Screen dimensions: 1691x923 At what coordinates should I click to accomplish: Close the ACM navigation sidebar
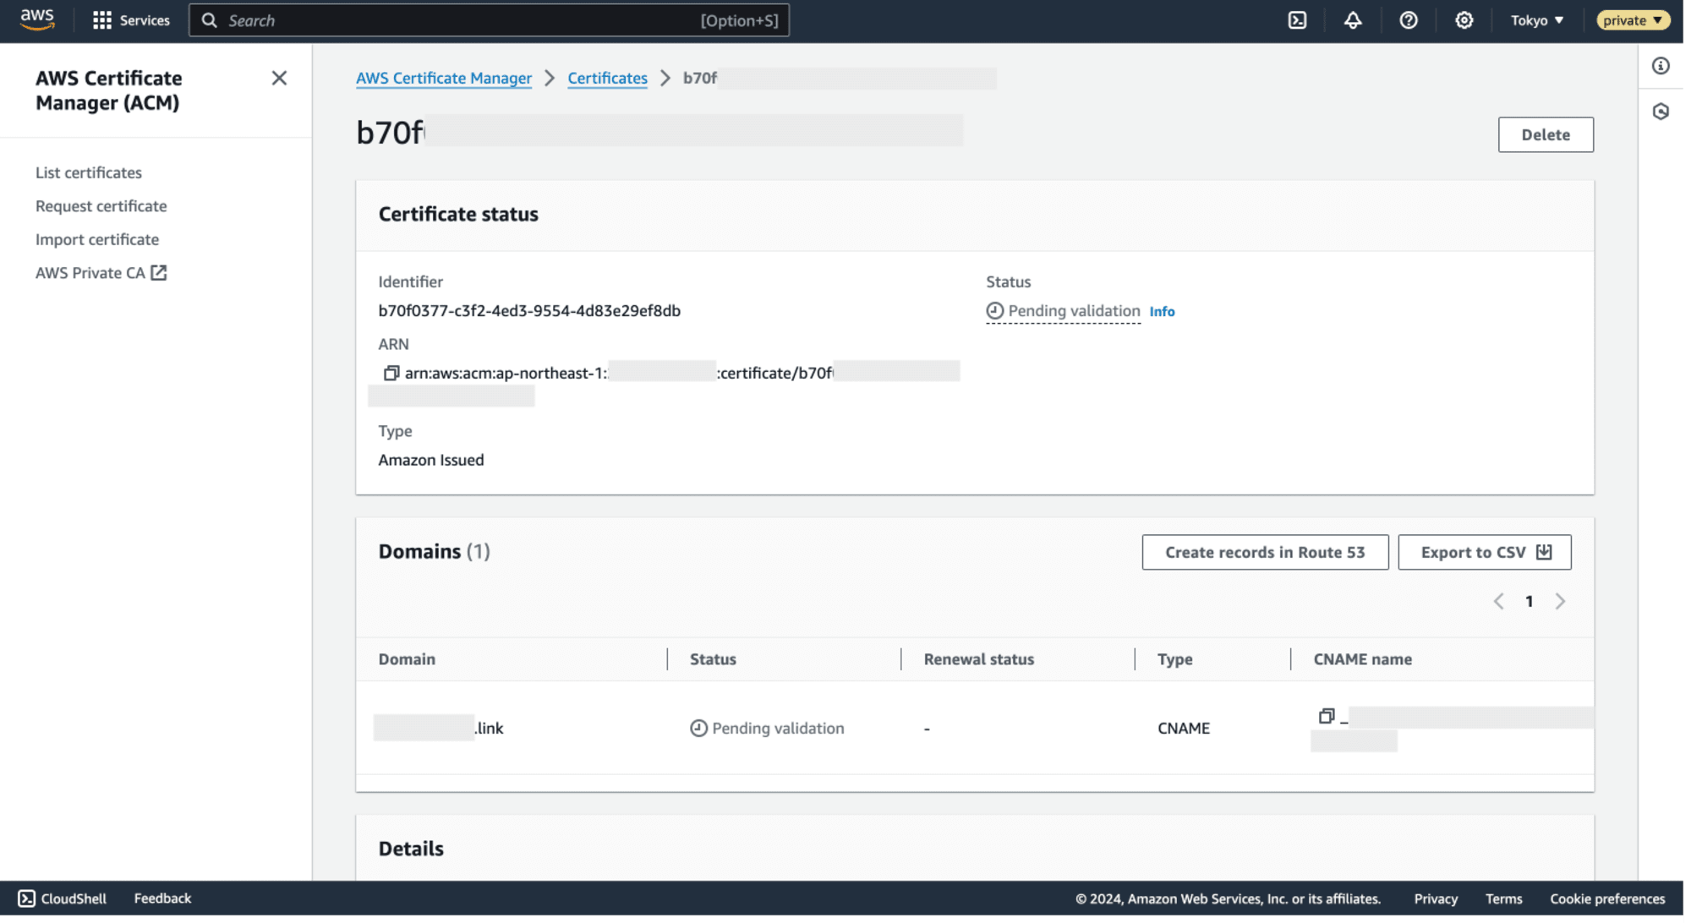pyautogui.click(x=281, y=79)
